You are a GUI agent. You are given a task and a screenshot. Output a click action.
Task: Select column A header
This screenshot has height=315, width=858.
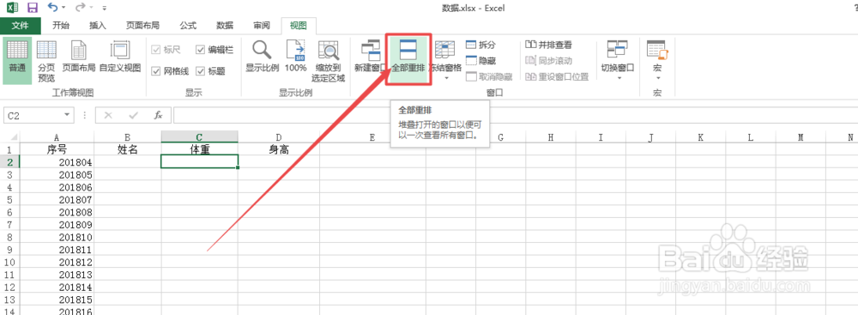pyautogui.click(x=57, y=137)
